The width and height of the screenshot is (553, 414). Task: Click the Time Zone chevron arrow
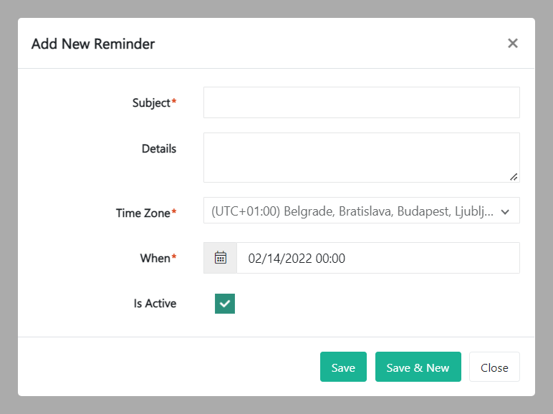pyautogui.click(x=505, y=212)
